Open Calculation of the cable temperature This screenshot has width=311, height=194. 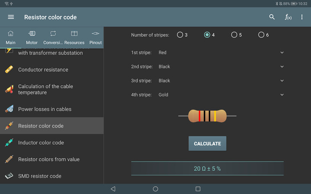coord(52,90)
